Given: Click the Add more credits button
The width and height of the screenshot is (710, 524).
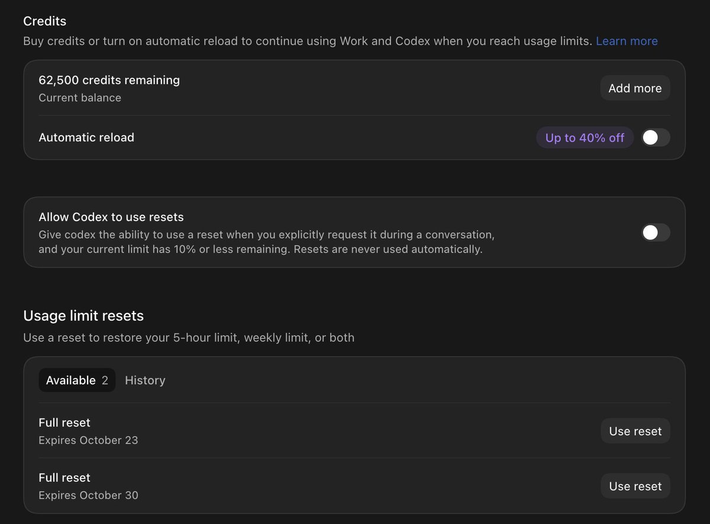Looking at the screenshot, I should tap(635, 88).
